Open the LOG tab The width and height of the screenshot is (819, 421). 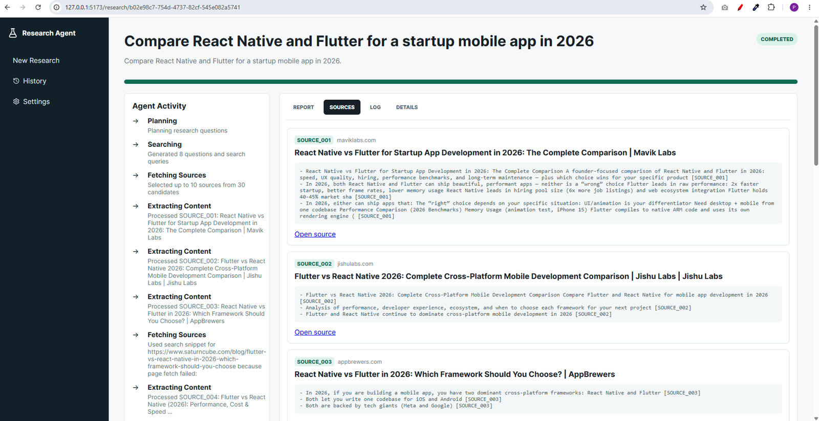(x=375, y=107)
